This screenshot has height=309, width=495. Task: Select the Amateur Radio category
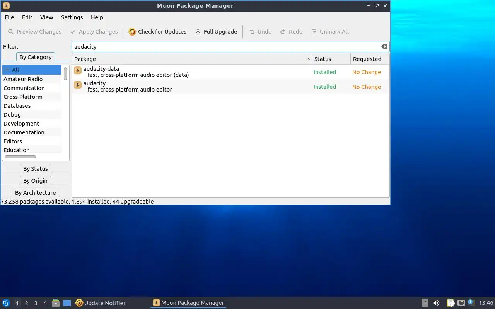[32, 79]
